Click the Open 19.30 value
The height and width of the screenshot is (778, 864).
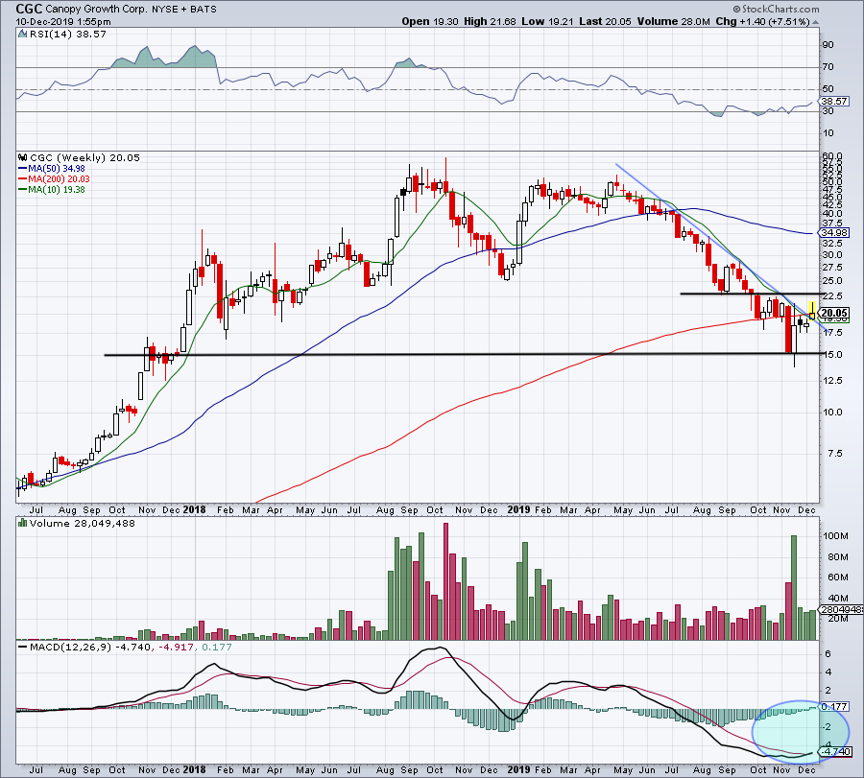(430, 21)
